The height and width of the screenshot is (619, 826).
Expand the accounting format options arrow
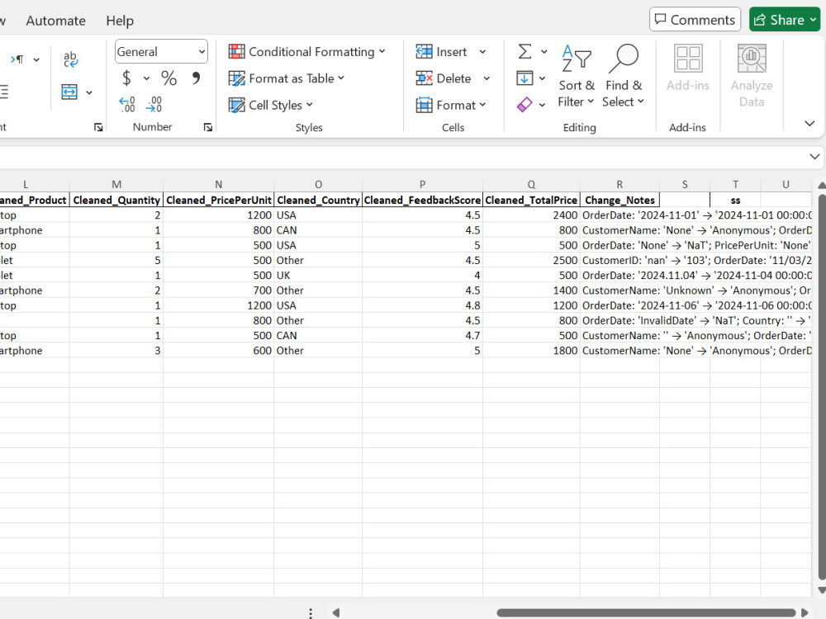146,78
